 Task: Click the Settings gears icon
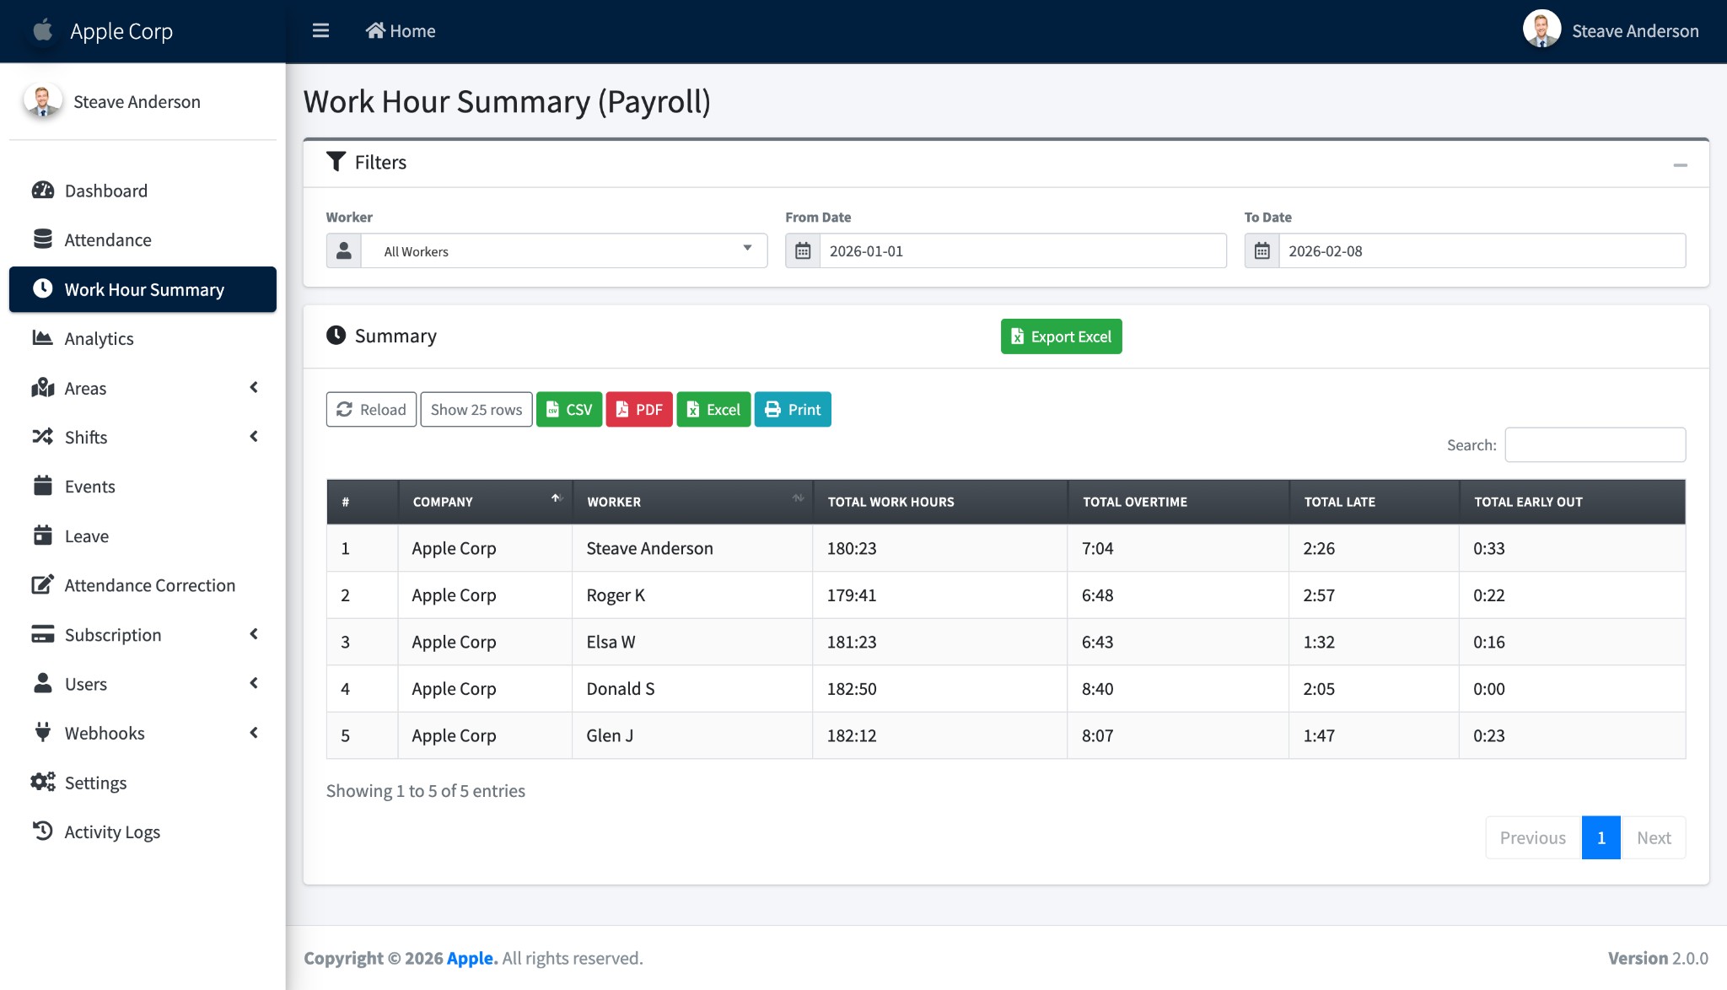click(43, 783)
